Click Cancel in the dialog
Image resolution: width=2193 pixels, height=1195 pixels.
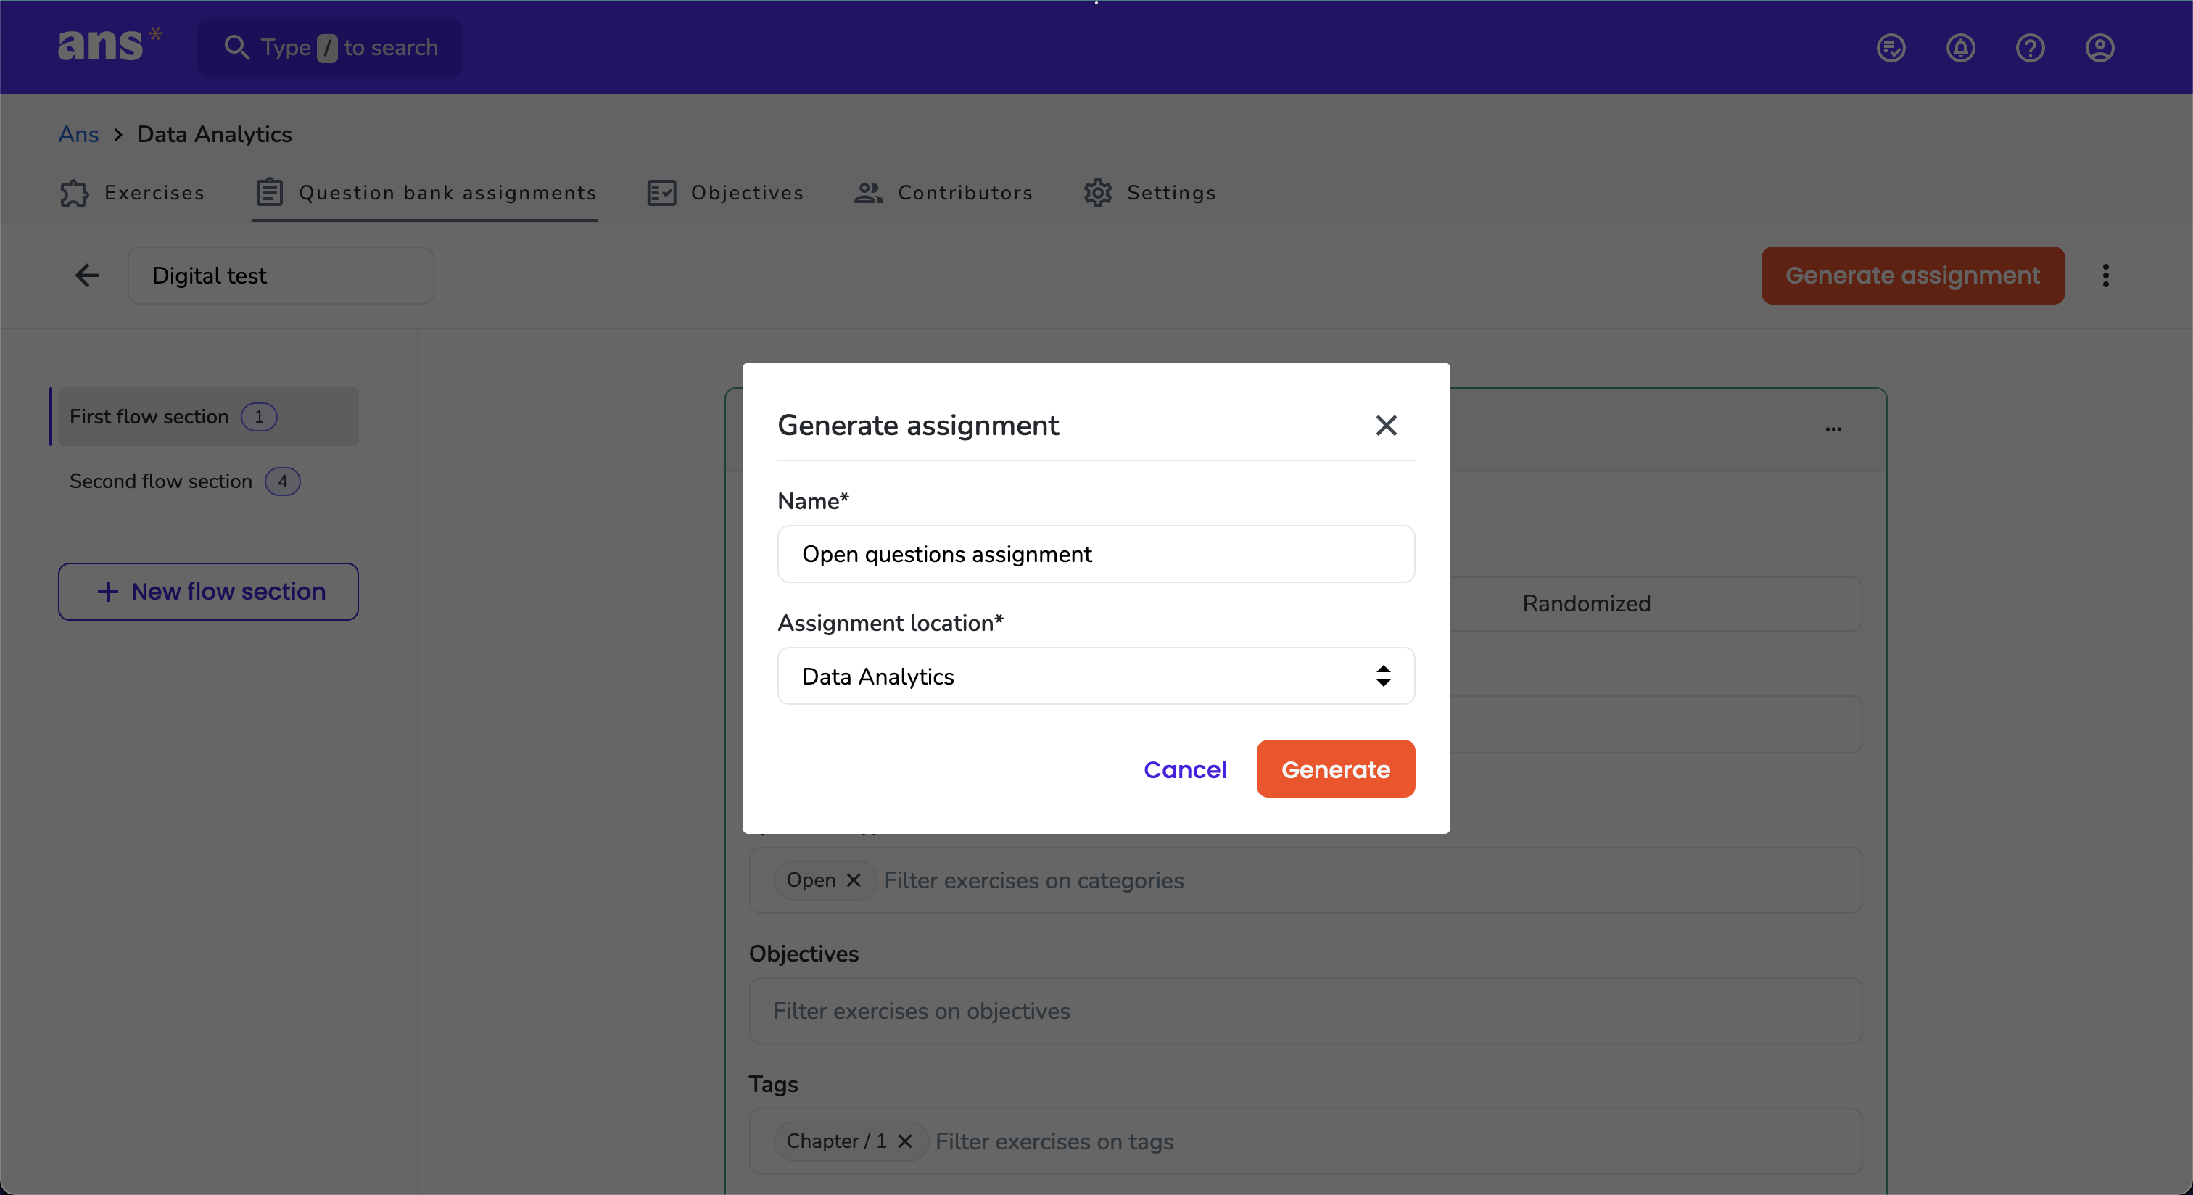1185,769
